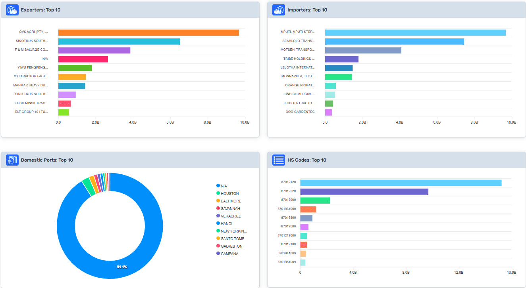Click the Exporters panel ship icon
The width and height of the screenshot is (526, 288).
[x=12, y=10]
